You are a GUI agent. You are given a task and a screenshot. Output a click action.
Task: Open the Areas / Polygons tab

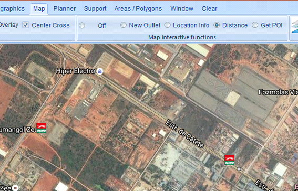(138, 9)
